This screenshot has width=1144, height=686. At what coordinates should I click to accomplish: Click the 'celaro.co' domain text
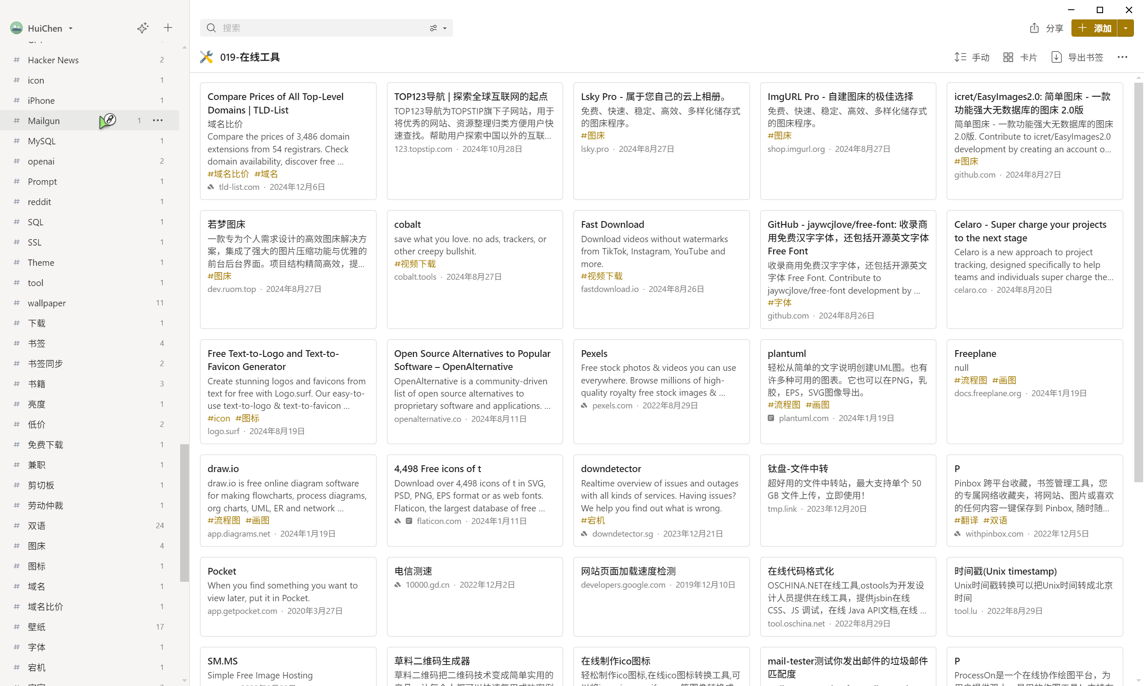(x=970, y=290)
